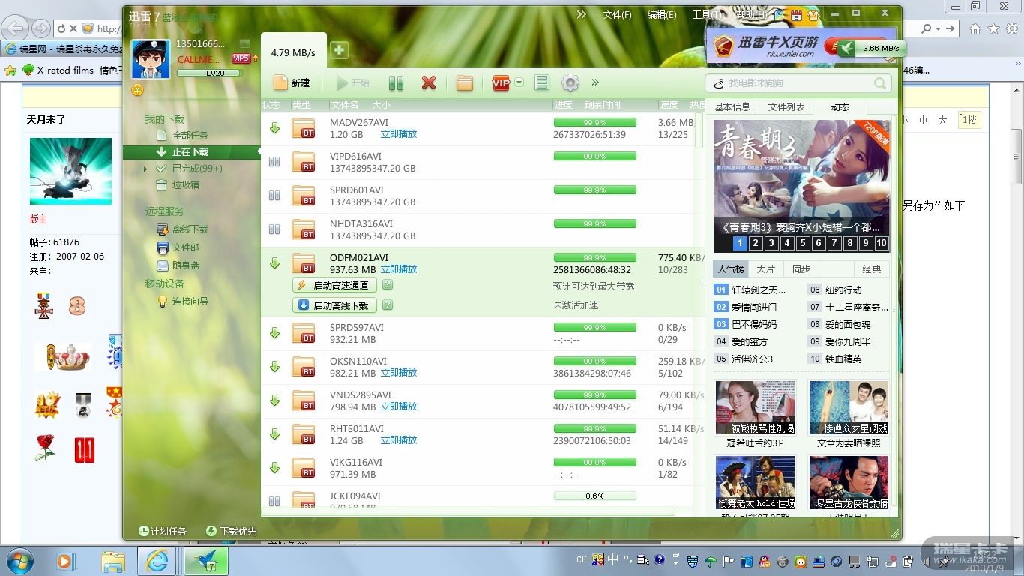Click the BT folder icon of NHDTA316AVI
Viewport: 1024px width, 576px height.
304,229
